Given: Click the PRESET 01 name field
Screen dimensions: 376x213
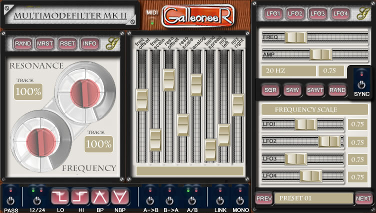Looking at the screenshot, I should (x=314, y=198).
